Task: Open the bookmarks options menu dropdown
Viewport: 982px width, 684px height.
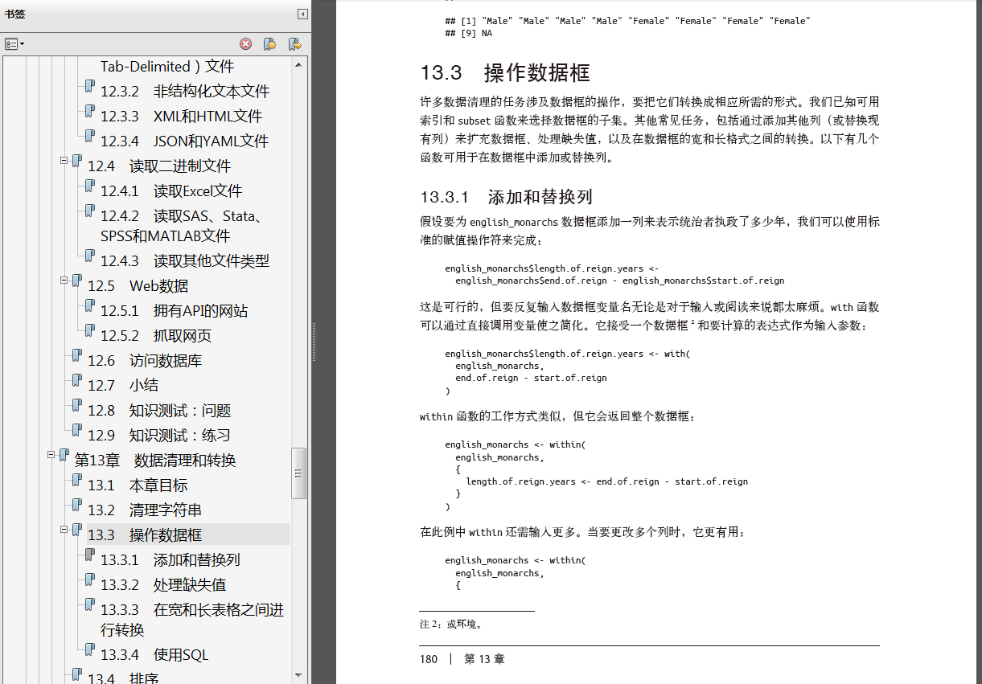Action: coord(14,44)
